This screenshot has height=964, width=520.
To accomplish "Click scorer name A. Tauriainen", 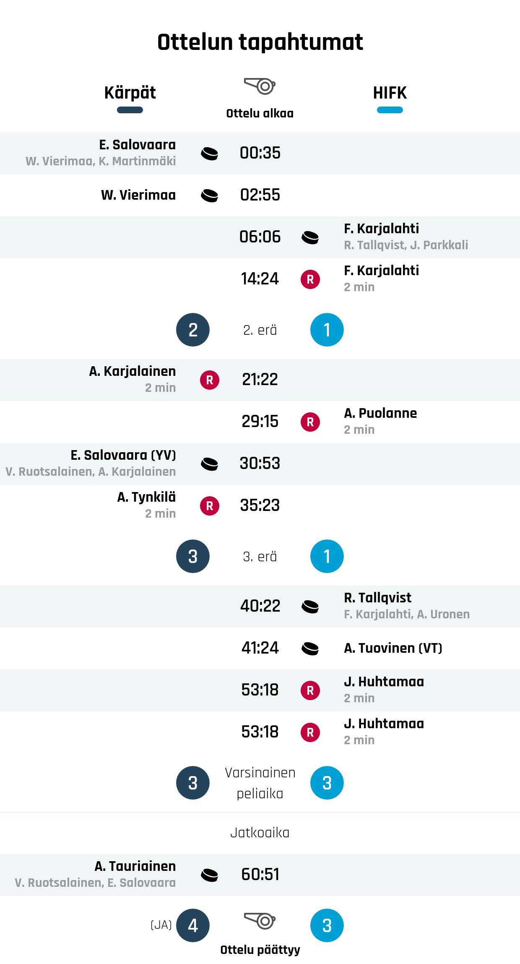I will click(135, 866).
